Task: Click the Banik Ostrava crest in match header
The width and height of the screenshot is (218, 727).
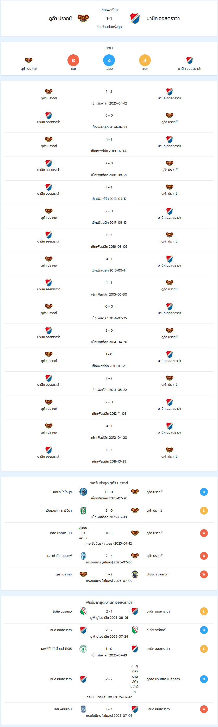Action: (135, 18)
